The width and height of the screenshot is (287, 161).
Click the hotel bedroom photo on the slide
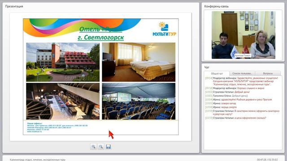tap(139, 62)
